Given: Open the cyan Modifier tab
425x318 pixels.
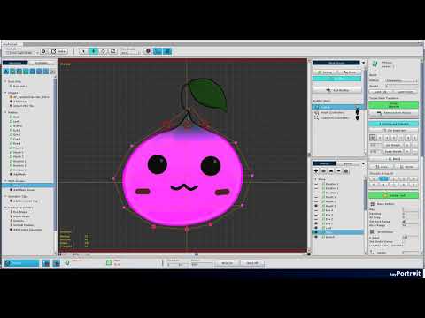Looking at the screenshot, I should click(336, 79).
